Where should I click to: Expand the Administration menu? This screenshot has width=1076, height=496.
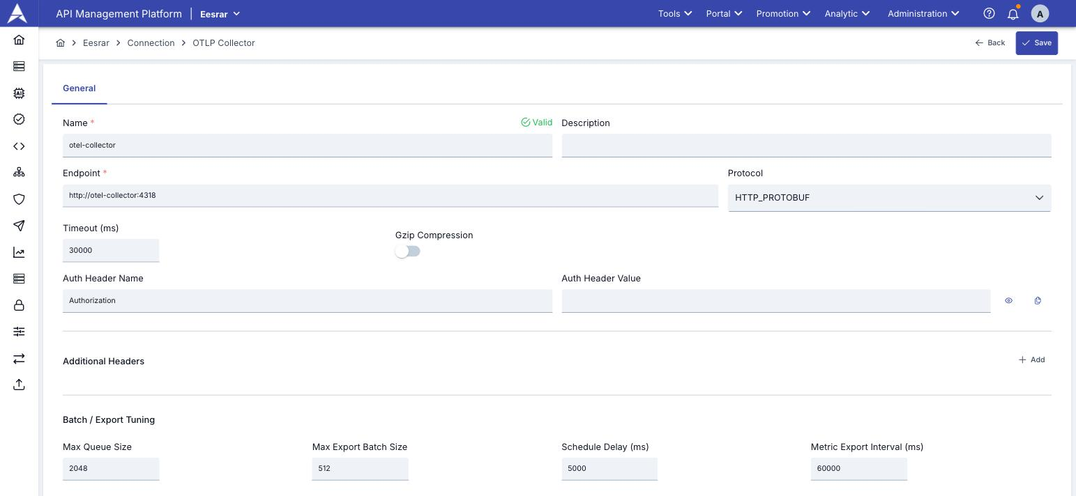click(x=923, y=13)
